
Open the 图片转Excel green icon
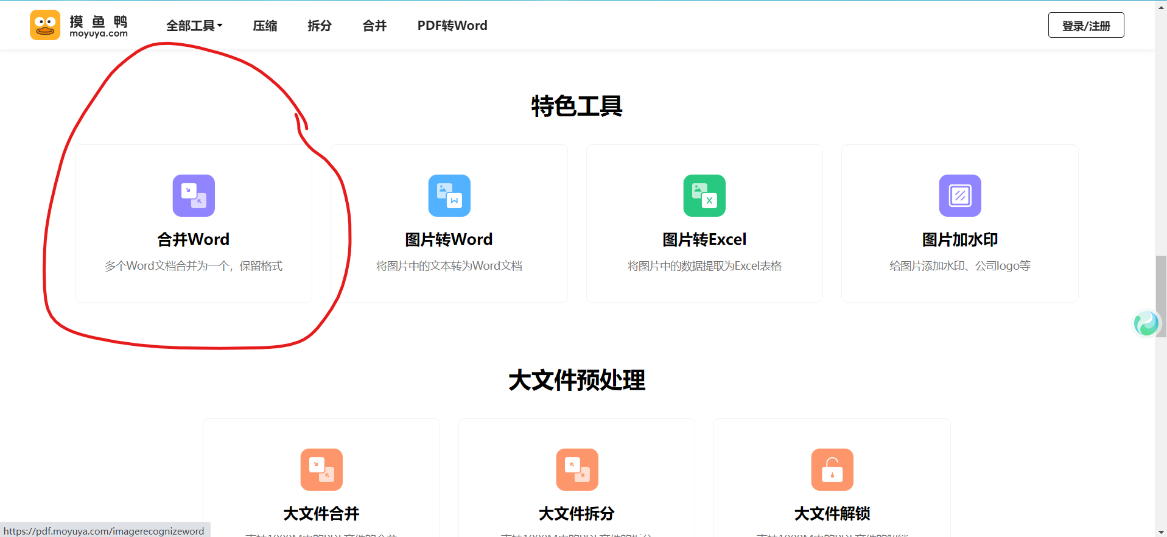[704, 195]
